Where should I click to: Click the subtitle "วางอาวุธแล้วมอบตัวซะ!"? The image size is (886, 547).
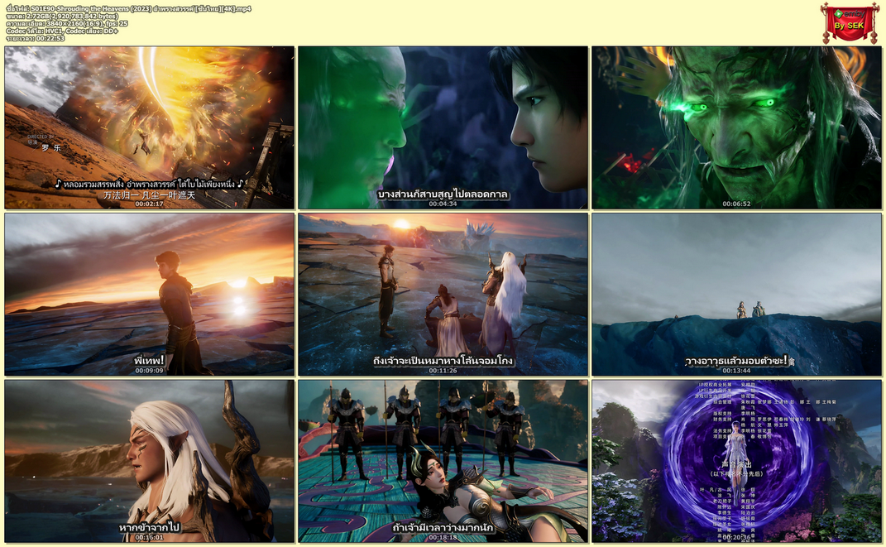pyautogui.click(x=736, y=361)
